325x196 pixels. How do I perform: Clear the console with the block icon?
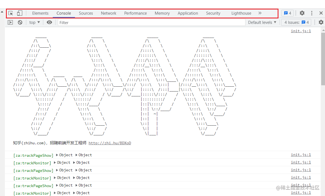coord(20,22)
